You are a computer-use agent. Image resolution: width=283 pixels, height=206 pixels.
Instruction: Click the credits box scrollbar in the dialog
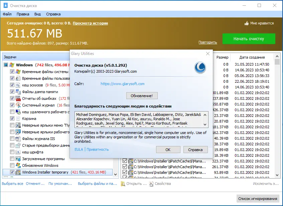tap(206, 120)
